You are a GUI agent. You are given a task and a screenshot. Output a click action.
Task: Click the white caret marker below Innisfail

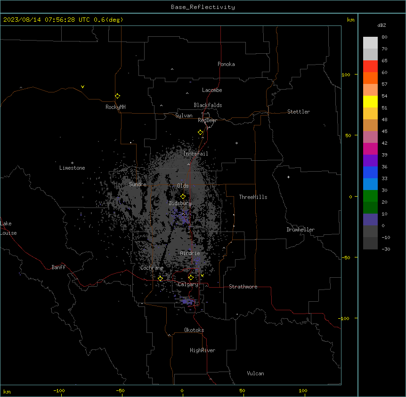click(x=188, y=164)
